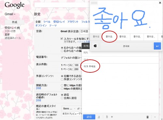Select the 外部コンテンツを radio option
163x120 pixels.
[62, 79]
